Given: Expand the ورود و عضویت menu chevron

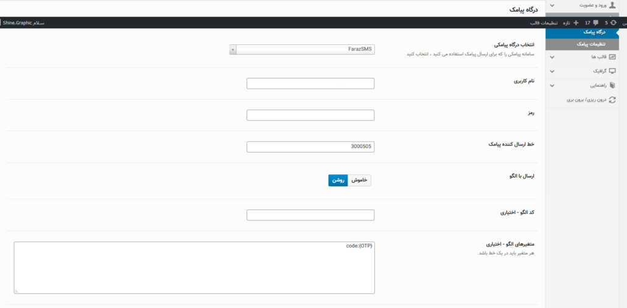Looking at the screenshot, I should [552, 5].
